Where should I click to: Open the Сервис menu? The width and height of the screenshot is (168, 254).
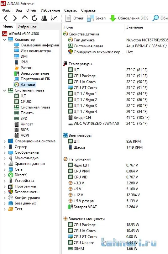click(x=71, y=10)
